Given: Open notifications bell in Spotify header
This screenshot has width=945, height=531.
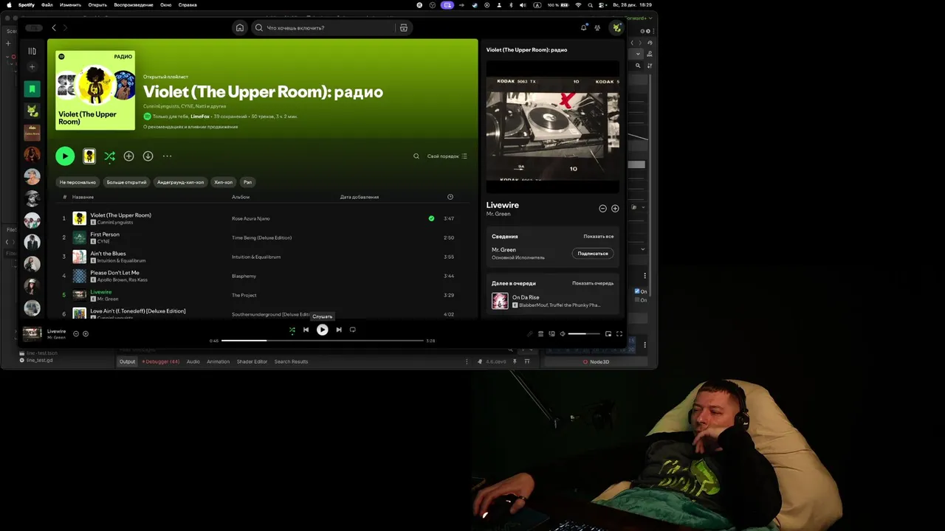Looking at the screenshot, I should pos(583,28).
